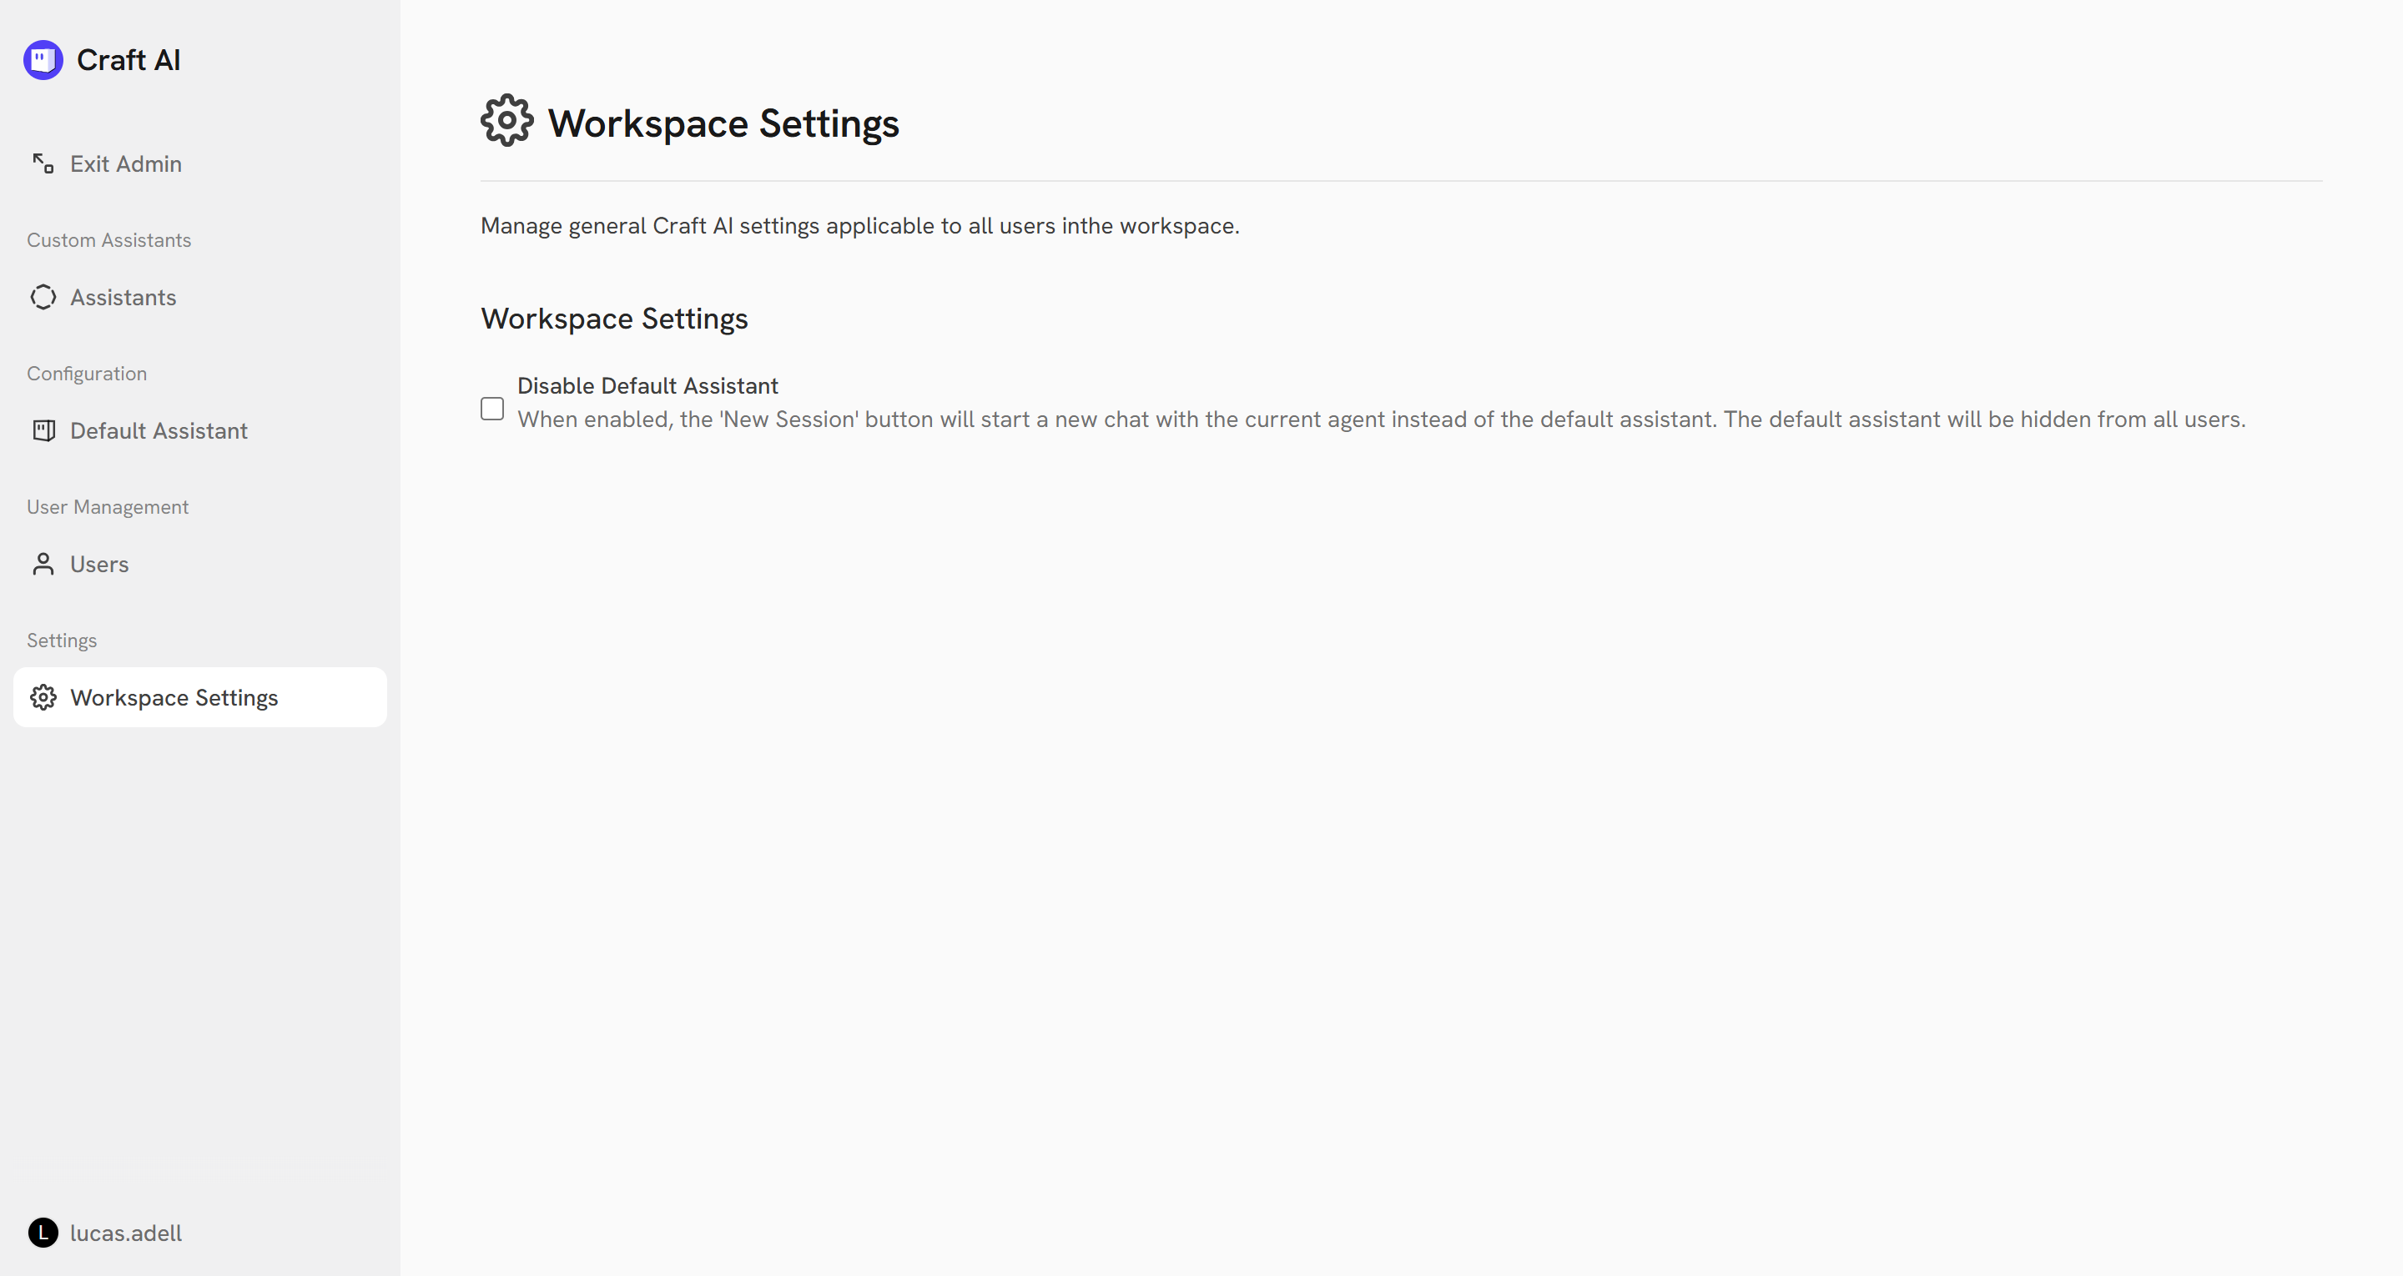
Task: Click the Craft AI title text
Action: [128, 60]
